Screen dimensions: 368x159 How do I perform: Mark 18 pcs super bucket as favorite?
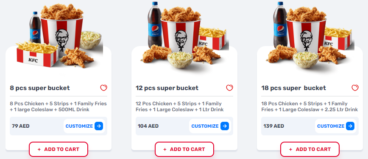[355, 88]
